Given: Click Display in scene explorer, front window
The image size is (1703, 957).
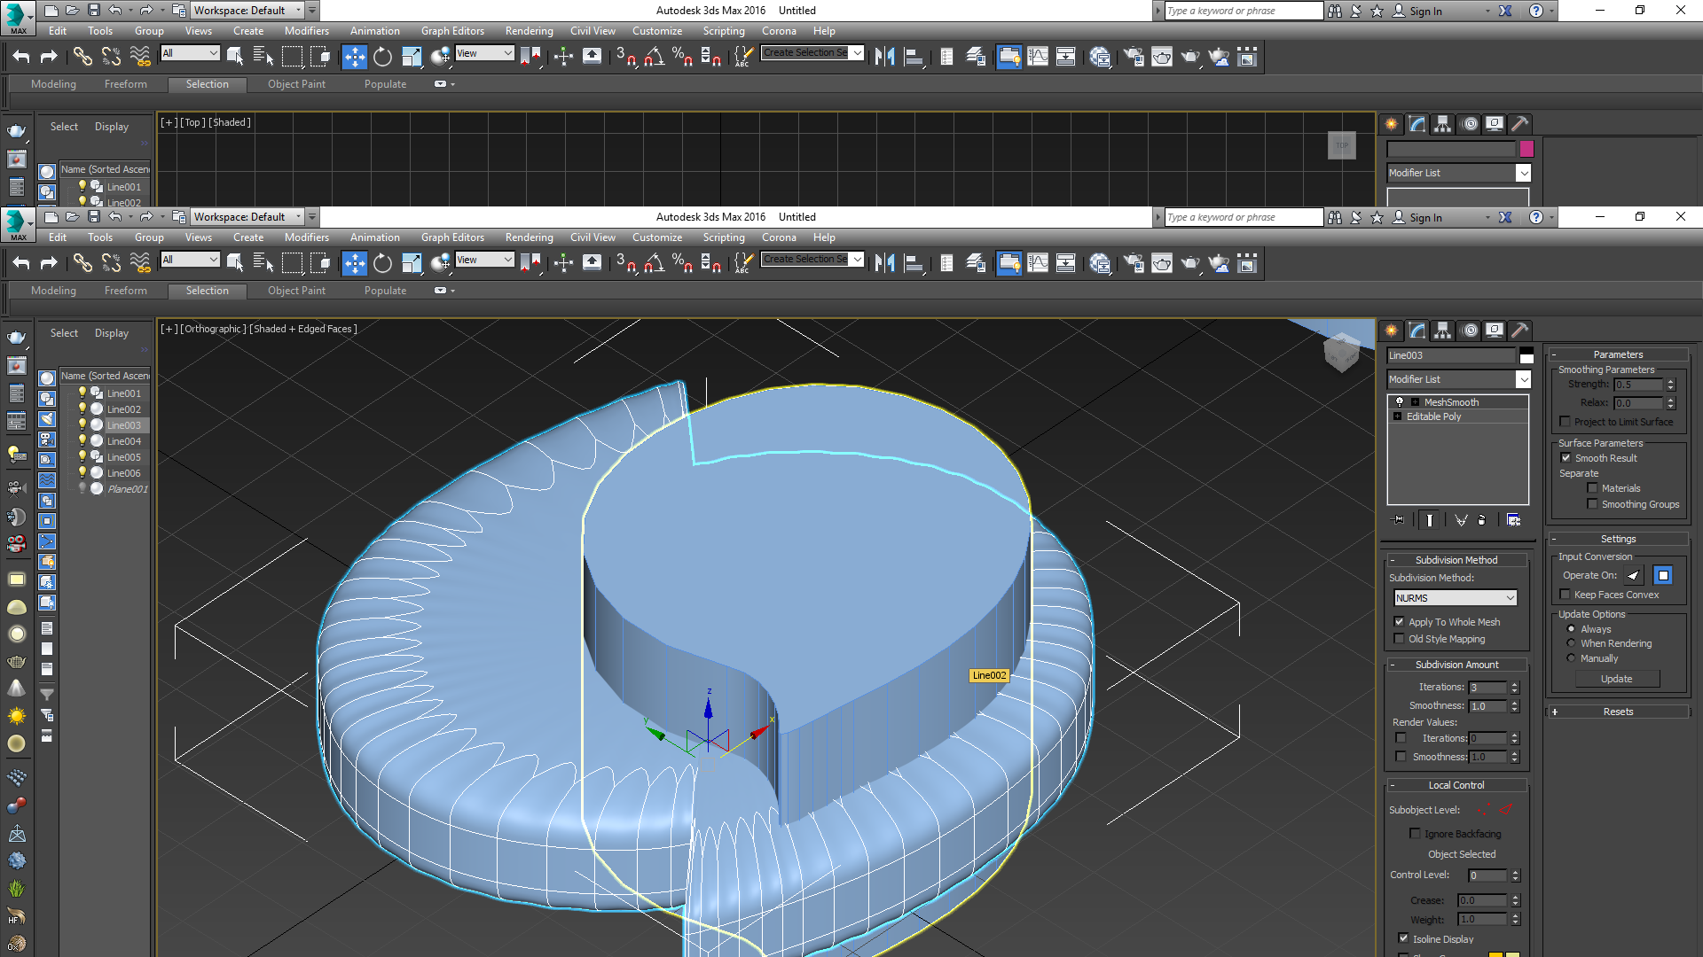Looking at the screenshot, I should click(112, 333).
